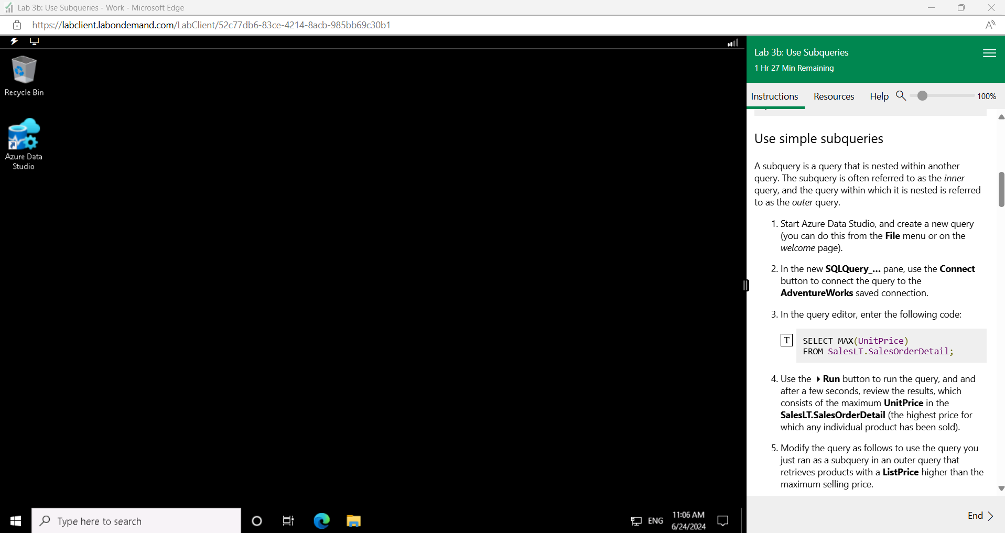The height and width of the screenshot is (533, 1005).
Task: Click the bold SQLQuery_... text in step 2
Action: click(853, 269)
